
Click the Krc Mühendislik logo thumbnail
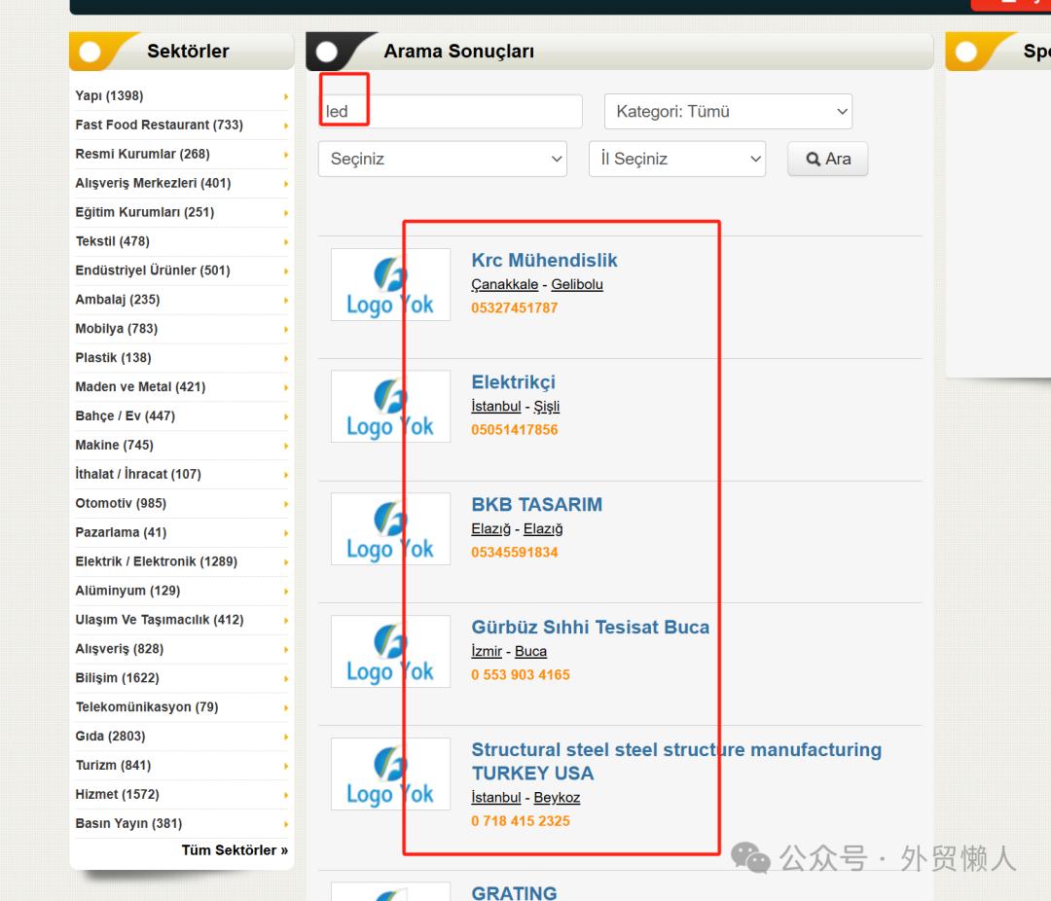(x=391, y=284)
